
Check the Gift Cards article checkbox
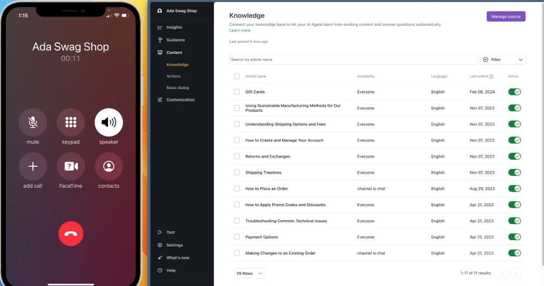(x=237, y=92)
